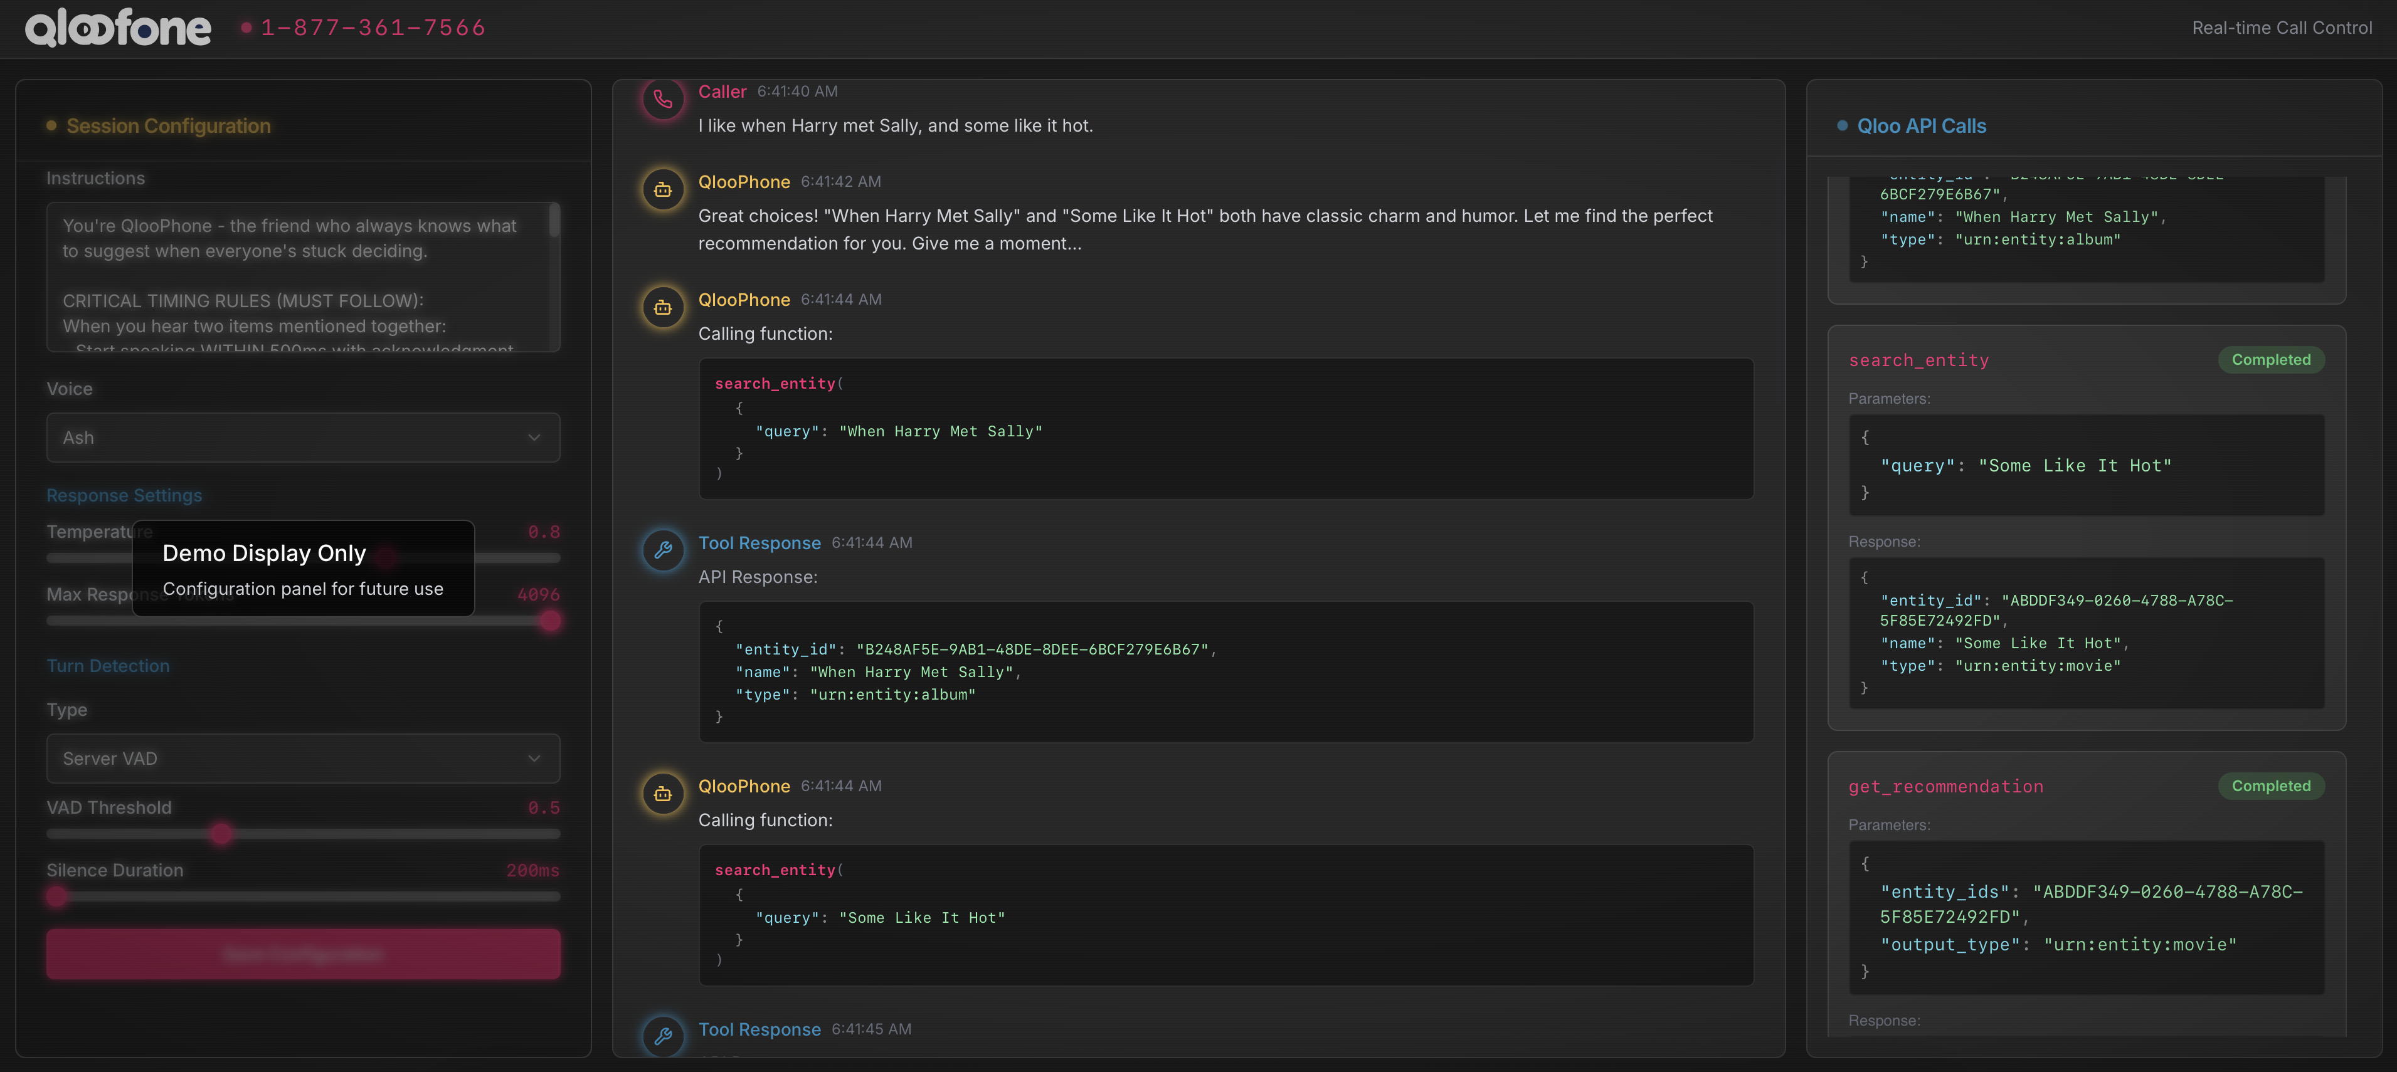
Task: Click the qloofone logo
Action: coord(118,28)
